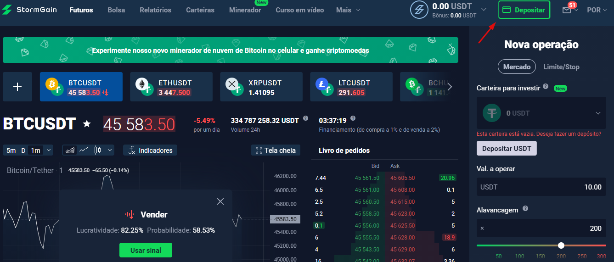This screenshot has width=614, height=262.
Task: Click the empty wallet deposit prompt text
Action: click(539, 134)
